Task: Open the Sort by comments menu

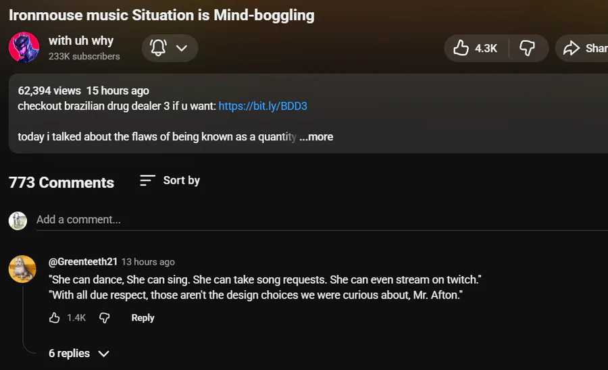Action: pos(170,180)
